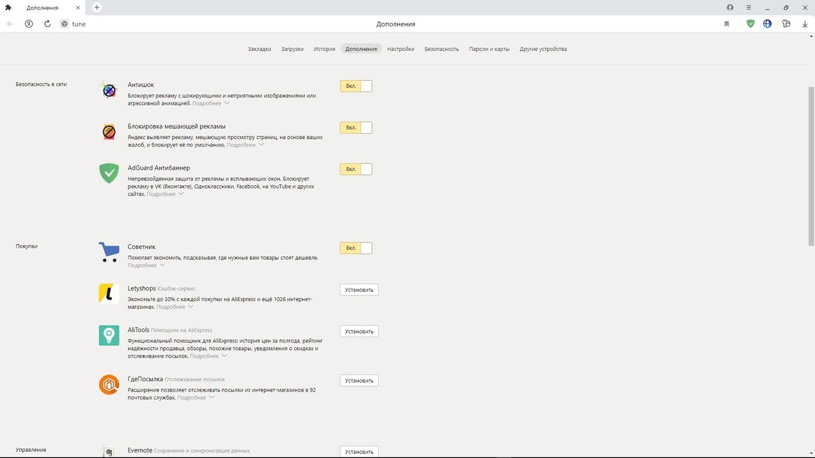Click the vertical page scrollbar

(812, 166)
